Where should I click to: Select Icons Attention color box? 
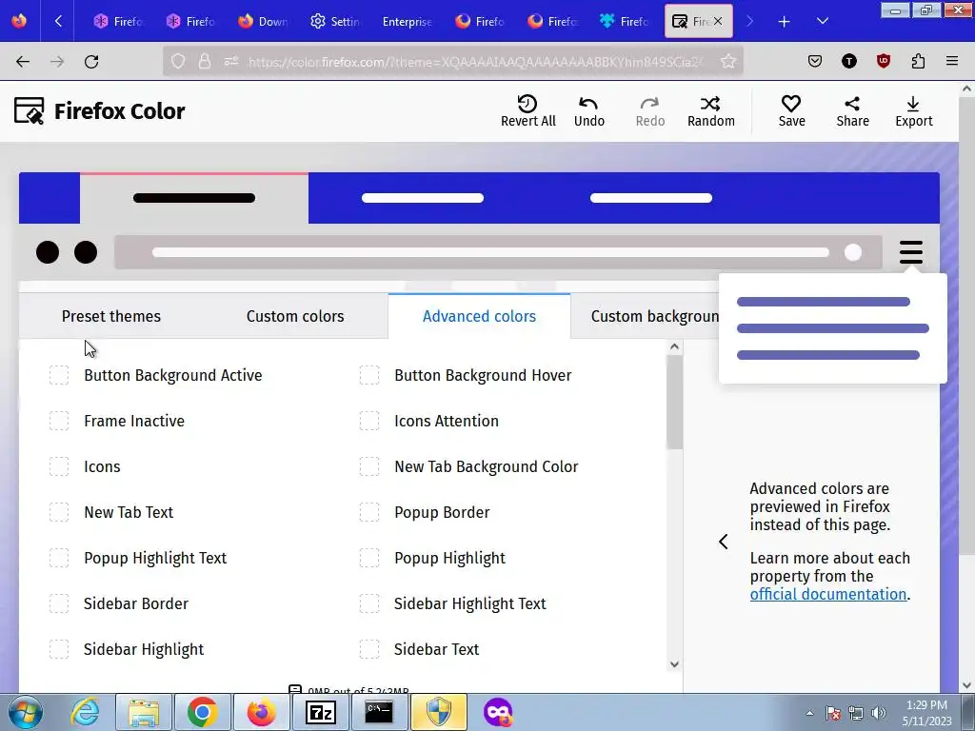[369, 421]
